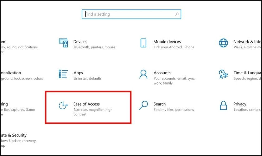Open Devices settings via its title

80,41
